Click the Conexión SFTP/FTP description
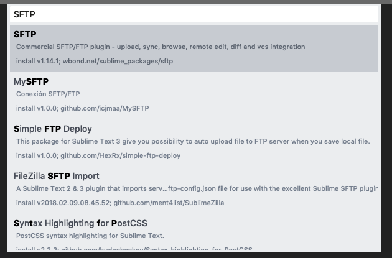Screen dimensions: 392x258 tap(48, 94)
